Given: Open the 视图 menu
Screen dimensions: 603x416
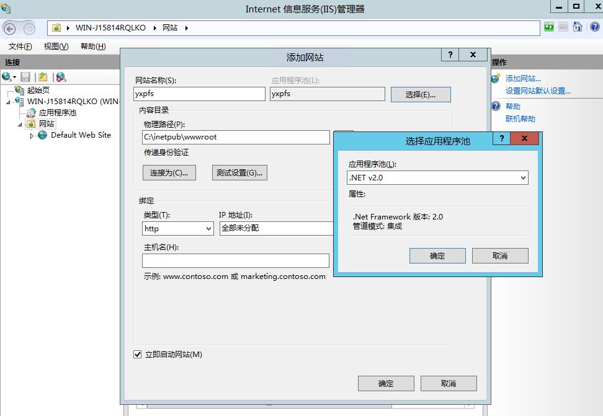Looking at the screenshot, I should pyautogui.click(x=56, y=46).
